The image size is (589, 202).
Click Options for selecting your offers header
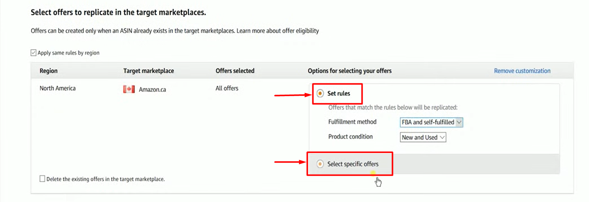click(349, 71)
